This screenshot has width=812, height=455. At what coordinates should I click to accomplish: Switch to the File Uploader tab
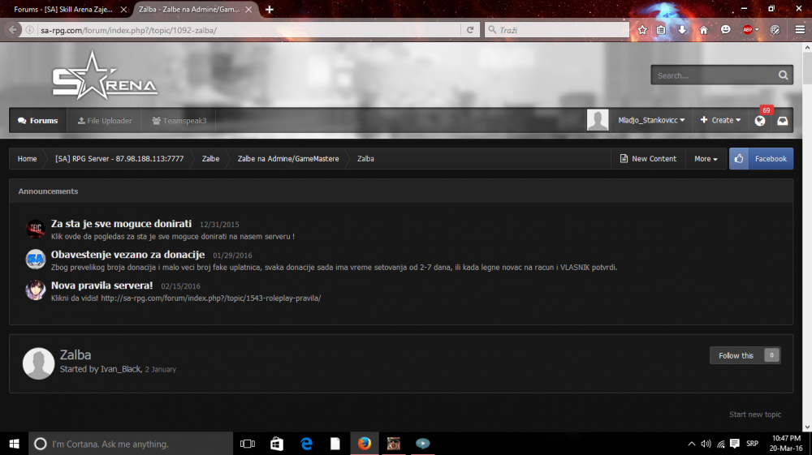105,121
